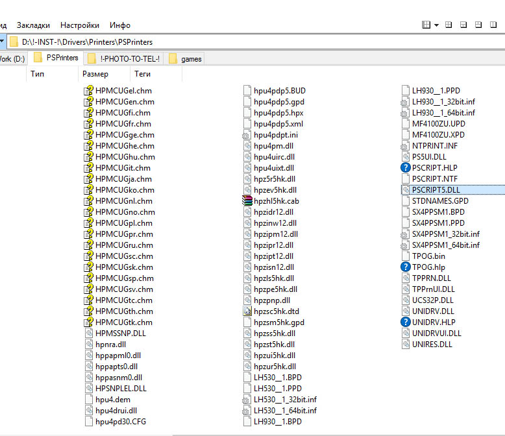The height and width of the screenshot is (436, 505).
Task: Select the file HPSNPLEL.DLL
Action: (121, 389)
